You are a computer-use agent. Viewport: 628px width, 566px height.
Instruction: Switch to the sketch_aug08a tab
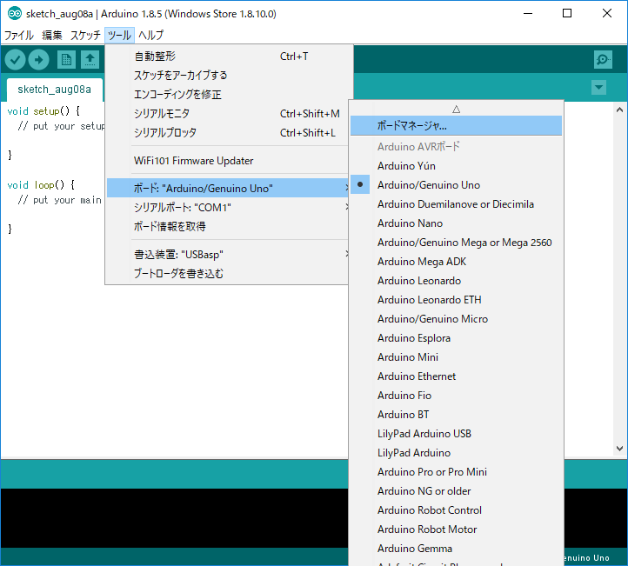pos(55,90)
